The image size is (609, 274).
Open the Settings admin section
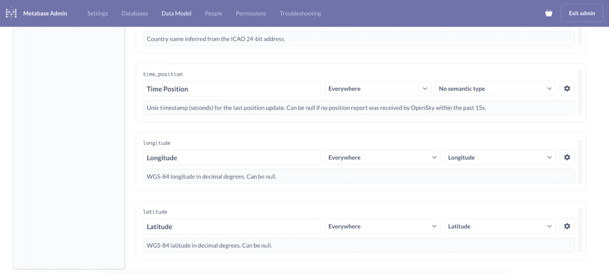(97, 13)
